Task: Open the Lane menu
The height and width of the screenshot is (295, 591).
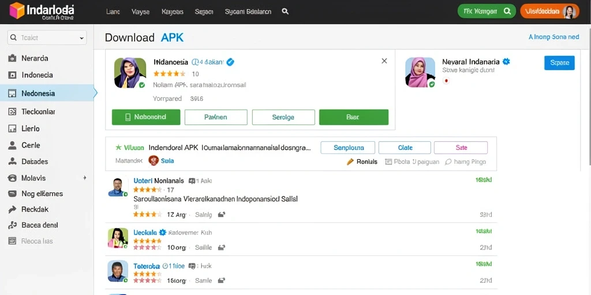Action: (x=113, y=12)
